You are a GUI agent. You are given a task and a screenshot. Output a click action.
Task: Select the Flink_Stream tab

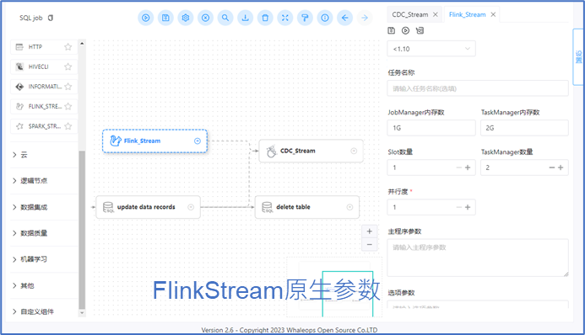coord(467,14)
